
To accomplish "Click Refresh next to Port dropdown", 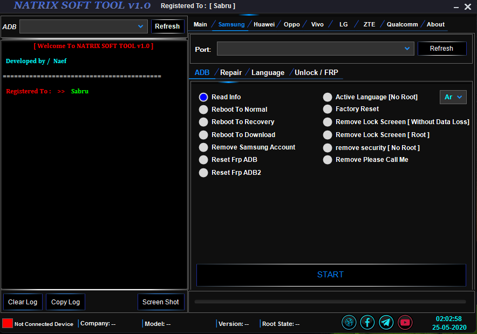I will (x=442, y=49).
